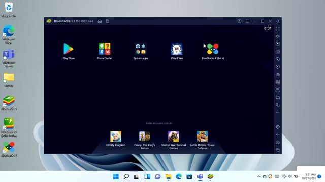The image size is (325, 182).
Task: Click the volume icon in BlueStacks sidebar
Action: [x=278, y=36]
